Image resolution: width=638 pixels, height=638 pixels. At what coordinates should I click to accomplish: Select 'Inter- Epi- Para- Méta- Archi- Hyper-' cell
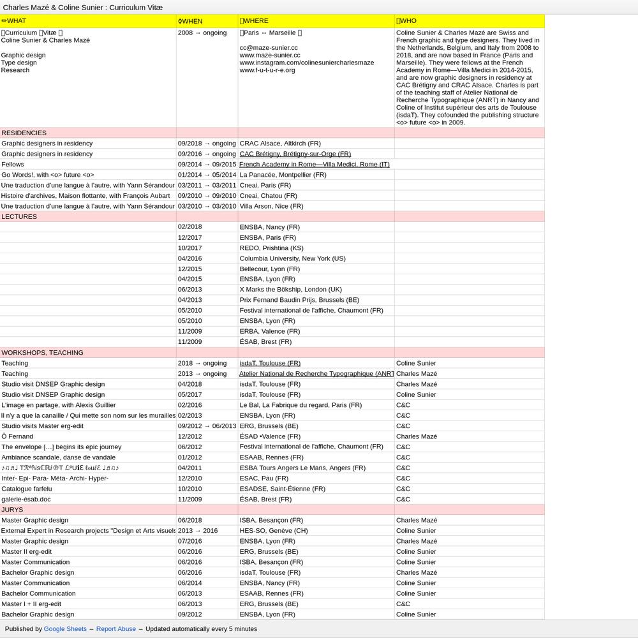click(88, 478)
